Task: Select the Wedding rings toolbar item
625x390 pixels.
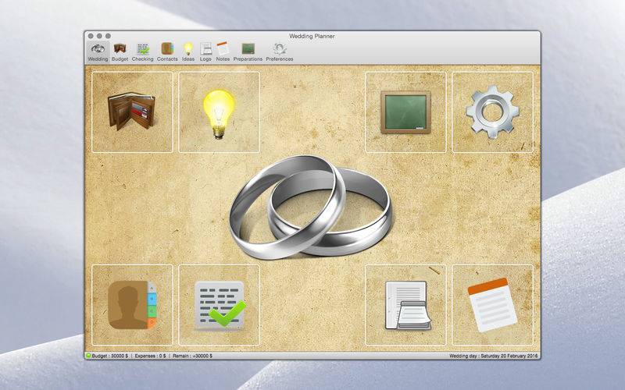Action: click(x=98, y=52)
